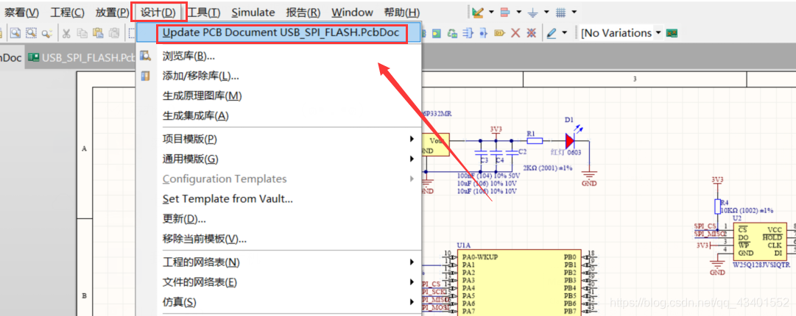Click the Copy icon in toolbar
Image resolution: width=796 pixels, height=316 pixels.
(x=82, y=33)
